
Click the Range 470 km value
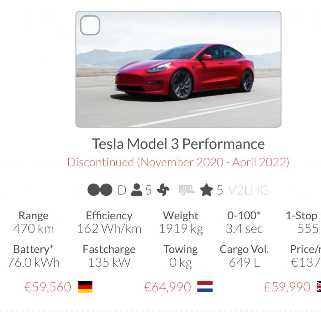[x=34, y=229]
